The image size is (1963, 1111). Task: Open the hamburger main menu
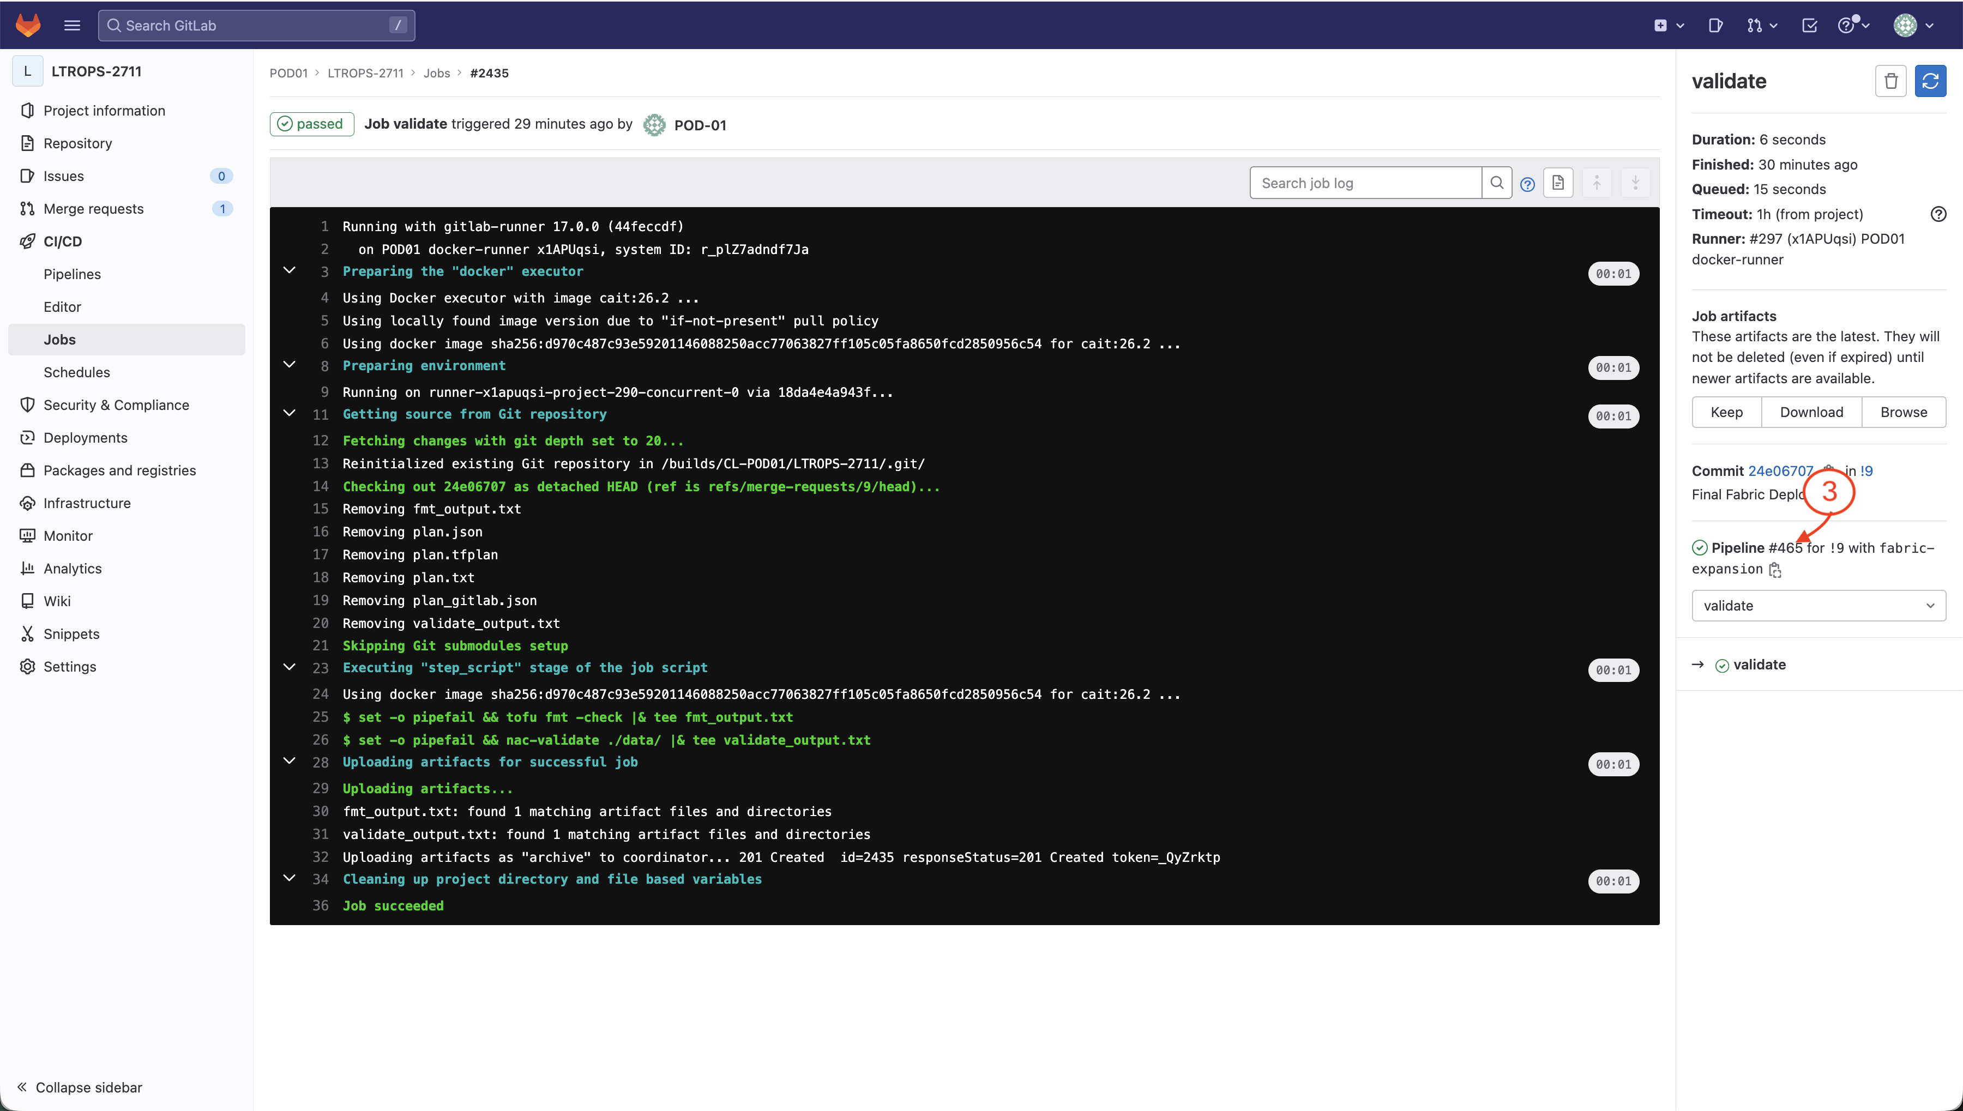pos(72,25)
